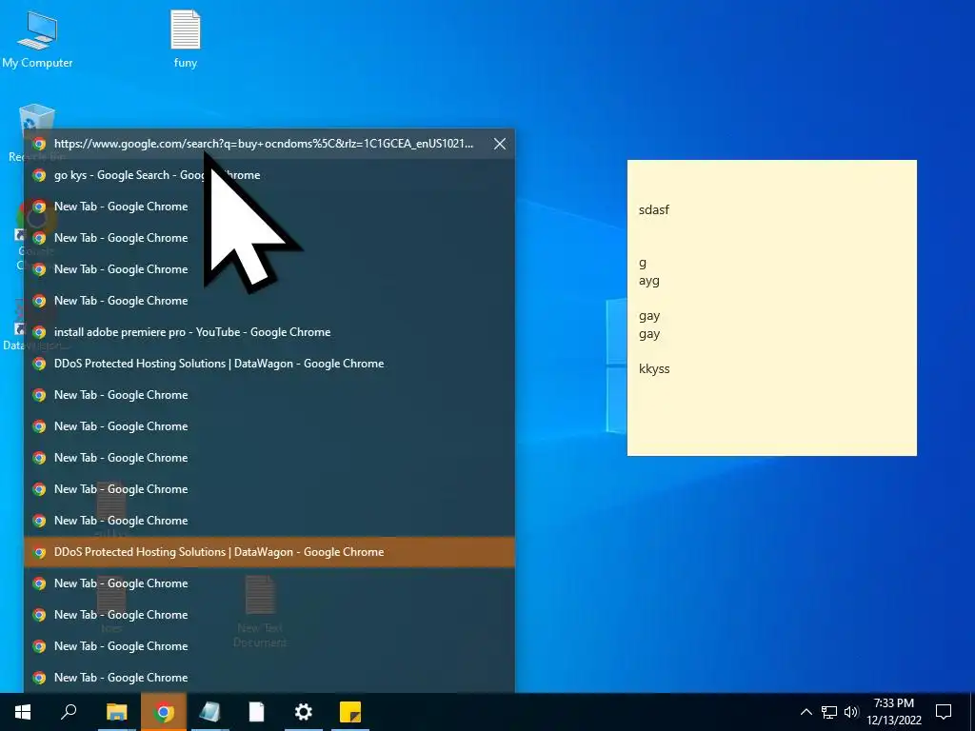Open the notification action center
Viewport: 975px width, 731px height.
pos(944,712)
